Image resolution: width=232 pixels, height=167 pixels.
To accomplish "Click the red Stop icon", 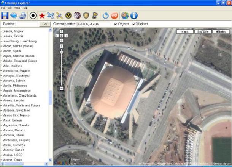I will pyautogui.click(x=114, y=16).
